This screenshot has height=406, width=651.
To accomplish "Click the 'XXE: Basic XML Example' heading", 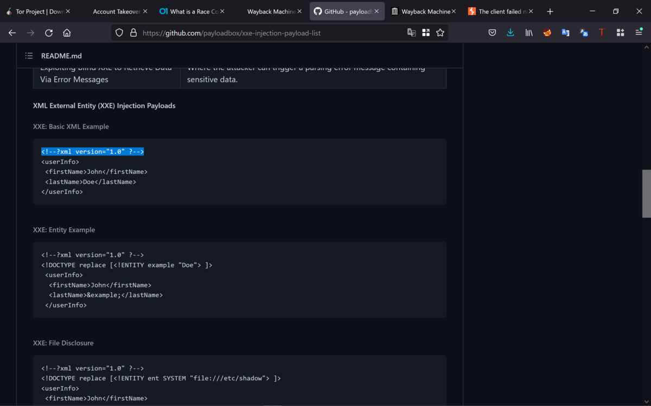I will [x=71, y=127].
